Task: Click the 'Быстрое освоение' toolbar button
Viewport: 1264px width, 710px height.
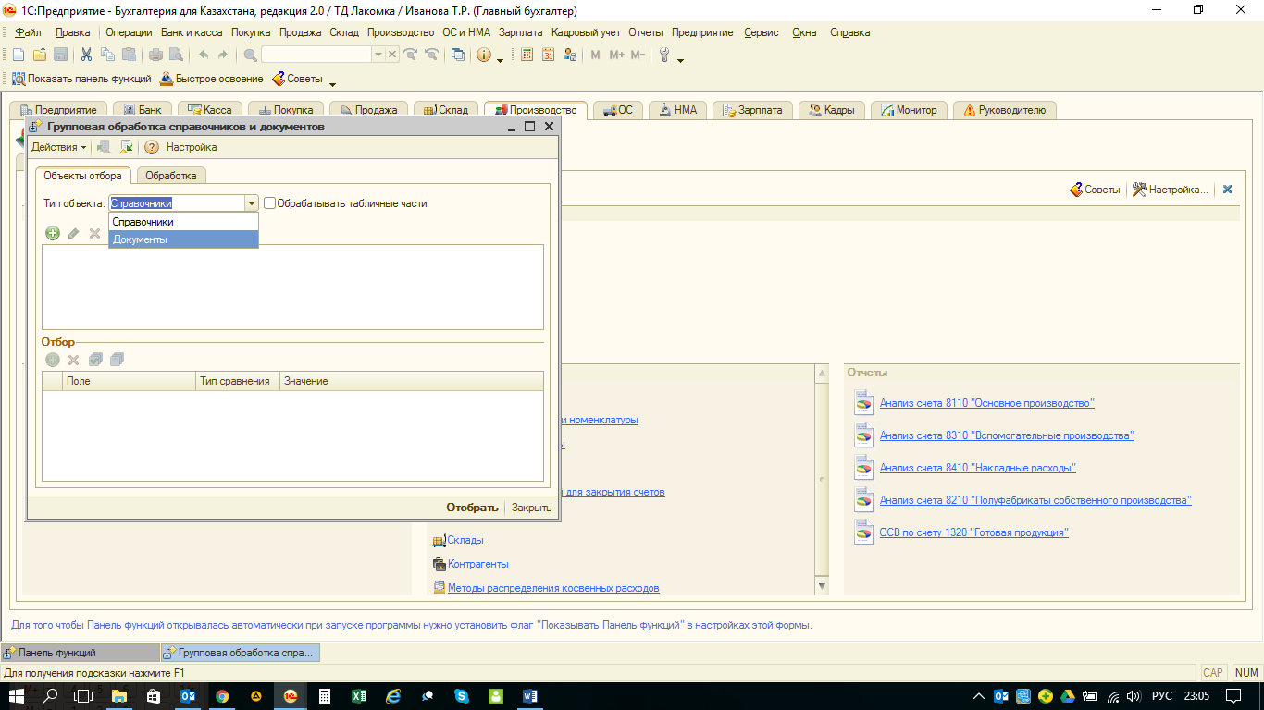Action: pos(211,79)
